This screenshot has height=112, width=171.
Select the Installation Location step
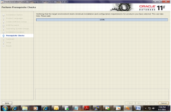[x=15, y=32]
